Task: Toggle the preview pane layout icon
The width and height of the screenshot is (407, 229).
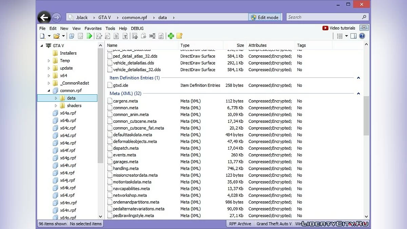Action: point(353,36)
